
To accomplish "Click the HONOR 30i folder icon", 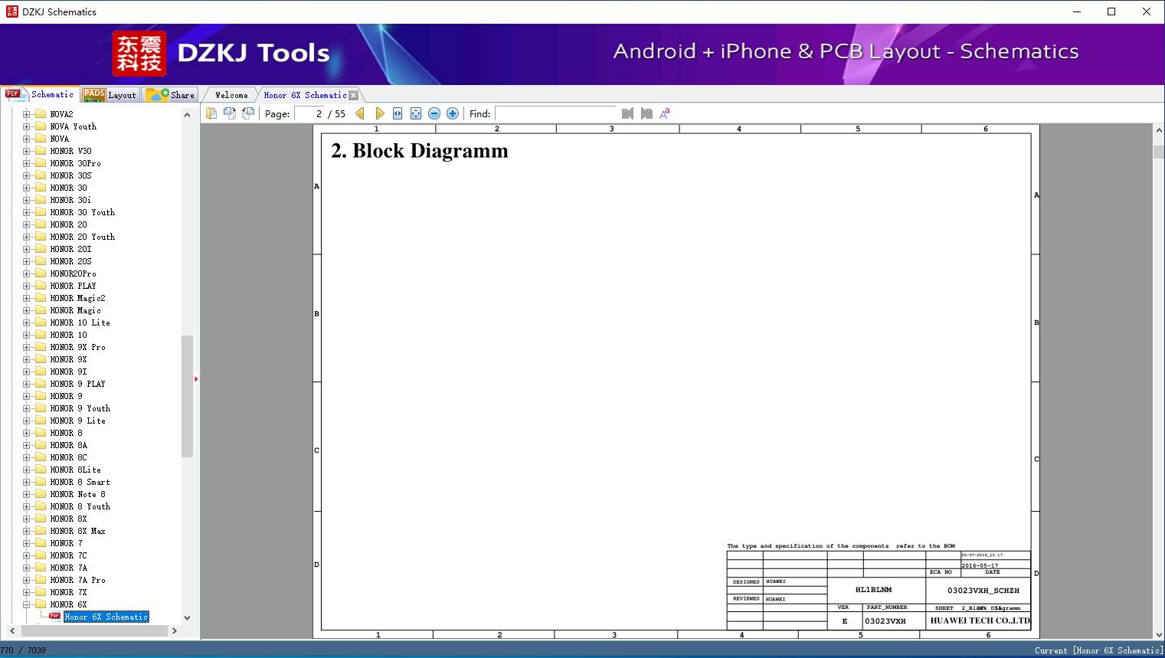I will pos(41,200).
